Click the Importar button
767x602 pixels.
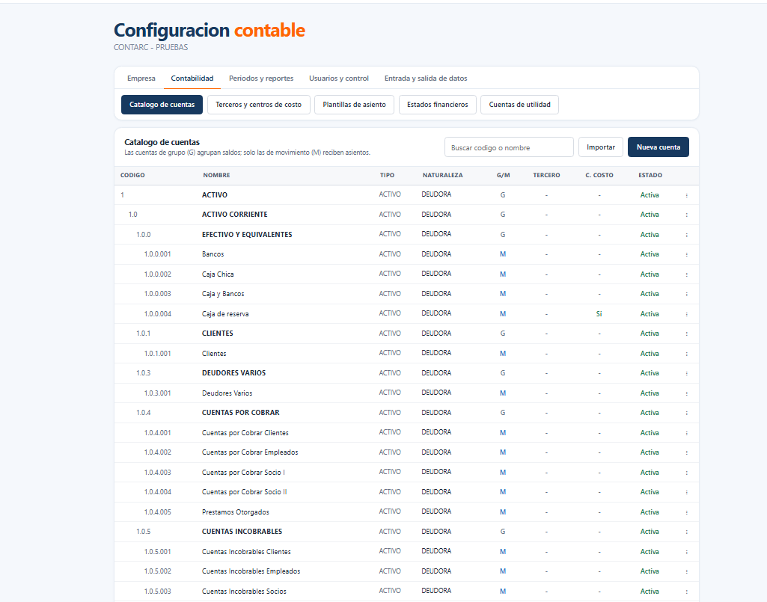point(601,147)
